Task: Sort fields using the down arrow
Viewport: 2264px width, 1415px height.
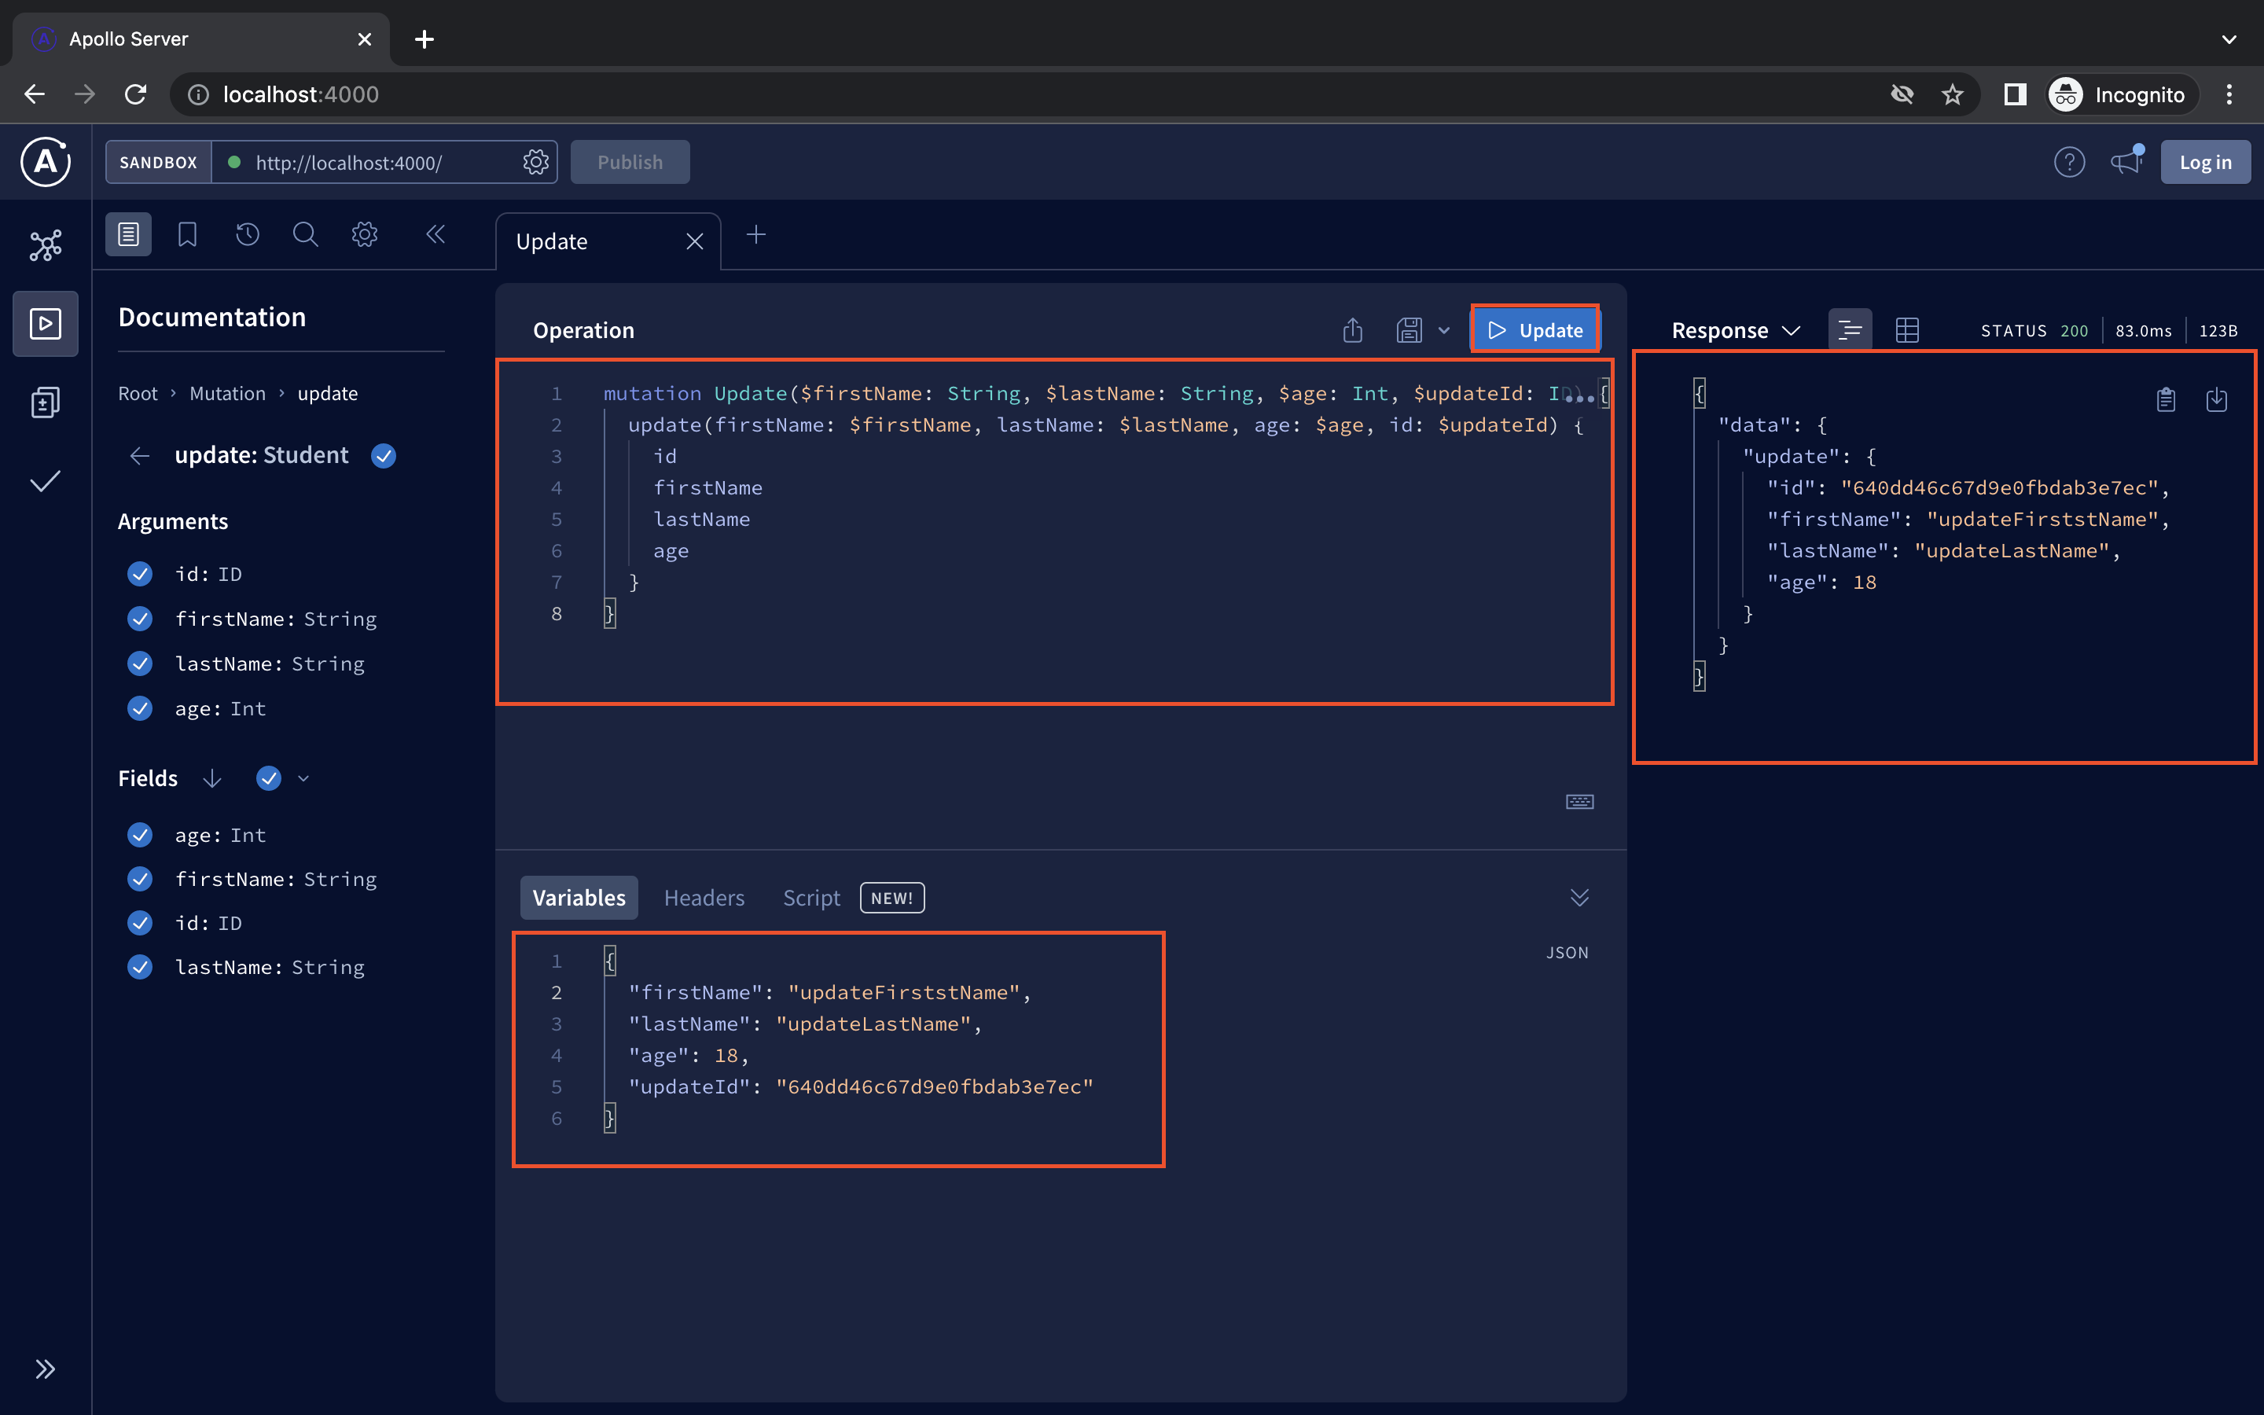Action: click(x=212, y=778)
